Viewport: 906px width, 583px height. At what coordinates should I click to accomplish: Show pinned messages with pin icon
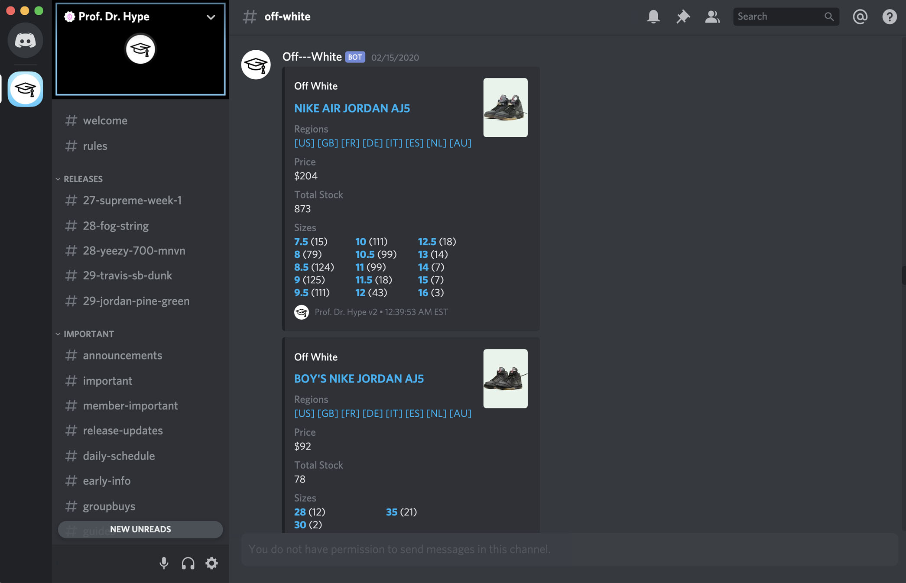click(683, 16)
